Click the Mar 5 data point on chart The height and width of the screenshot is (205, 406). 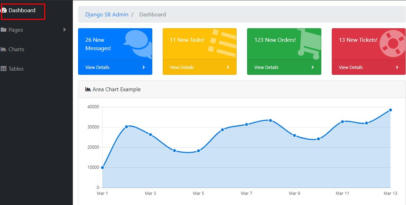199,151
